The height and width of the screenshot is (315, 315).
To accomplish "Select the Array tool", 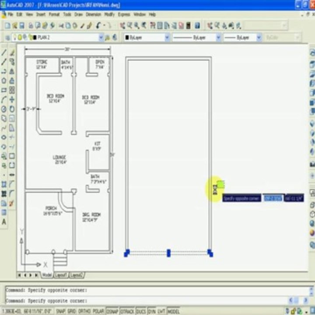I will [12, 90].
